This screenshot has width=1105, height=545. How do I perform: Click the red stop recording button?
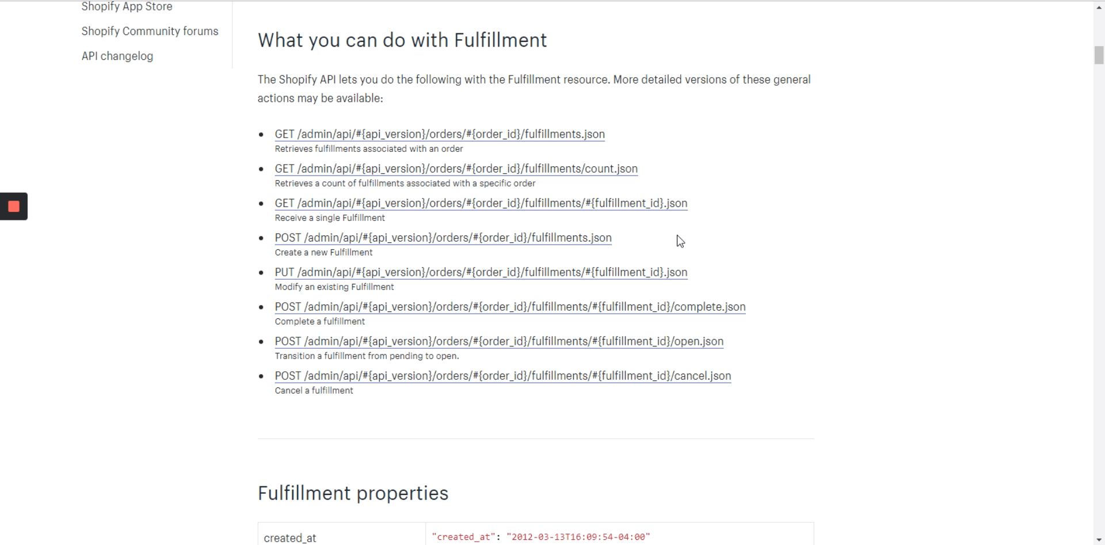pos(14,207)
